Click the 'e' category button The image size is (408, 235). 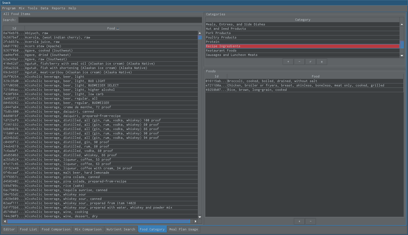point(322,62)
